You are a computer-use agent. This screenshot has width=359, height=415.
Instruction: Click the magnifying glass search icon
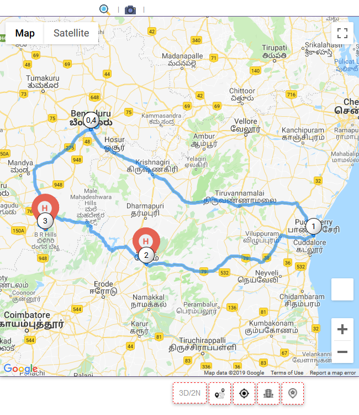104,10
